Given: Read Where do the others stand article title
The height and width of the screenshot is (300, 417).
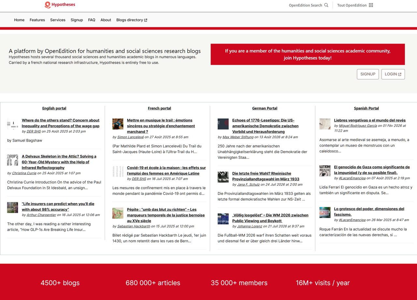Looking at the screenshot, I should [x=61, y=123].
